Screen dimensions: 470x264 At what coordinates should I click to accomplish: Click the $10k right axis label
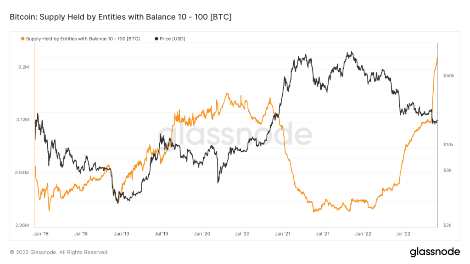click(448, 145)
